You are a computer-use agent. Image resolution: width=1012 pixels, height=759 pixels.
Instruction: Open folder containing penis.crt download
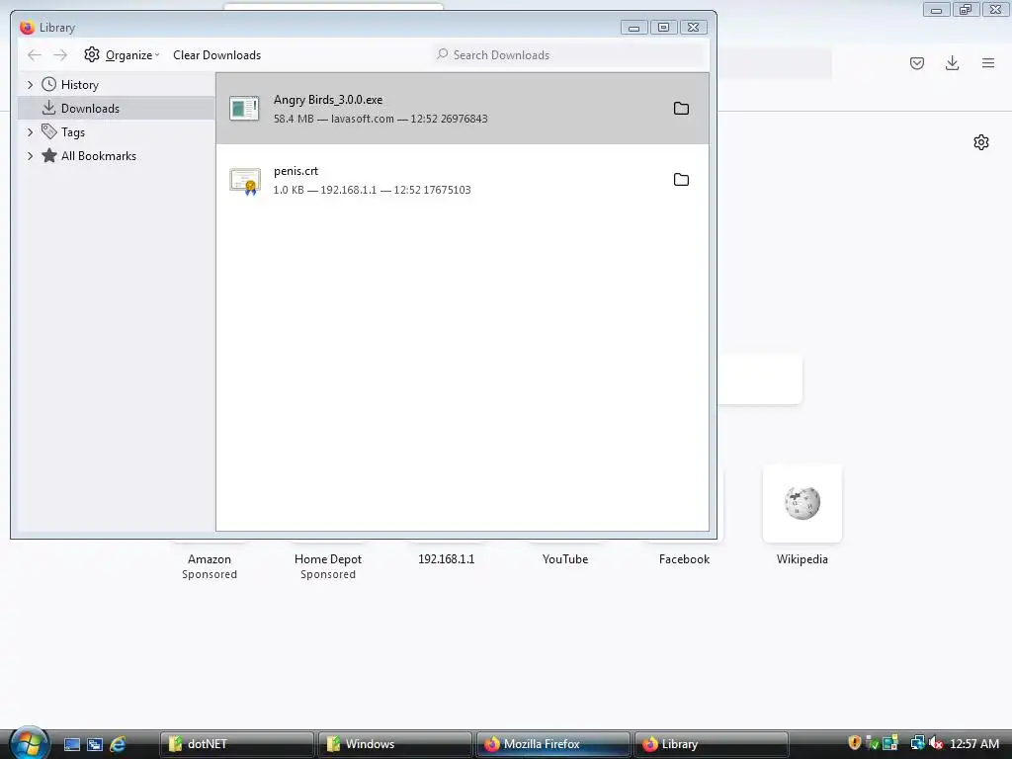[x=681, y=180]
